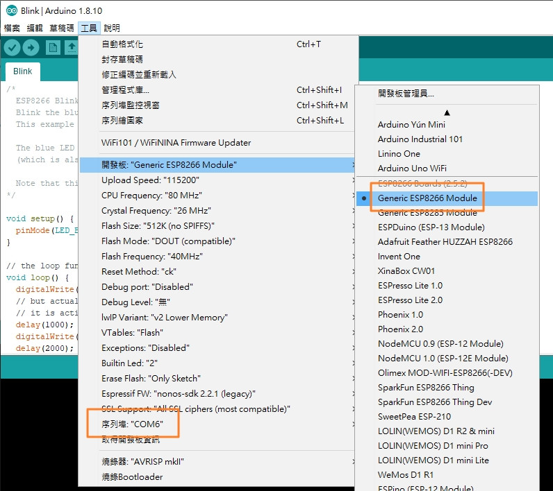Image resolution: width=553 pixels, height=491 pixels.
Task: Select XinaBox CW01 board
Action: click(447, 271)
